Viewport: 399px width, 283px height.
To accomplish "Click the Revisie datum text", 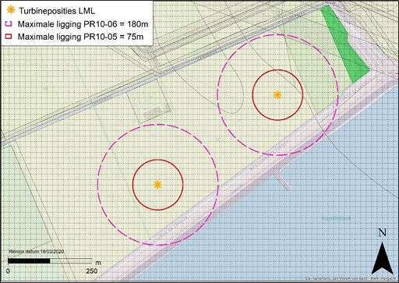I will (37, 252).
